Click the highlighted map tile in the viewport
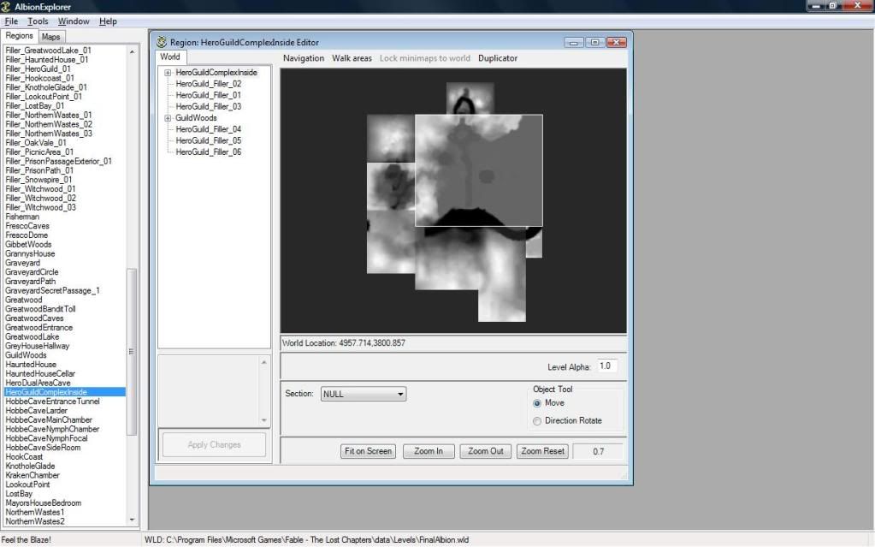 click(x=479, y=170)
